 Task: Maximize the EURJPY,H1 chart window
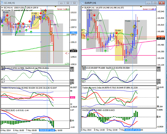pos(155,3)
